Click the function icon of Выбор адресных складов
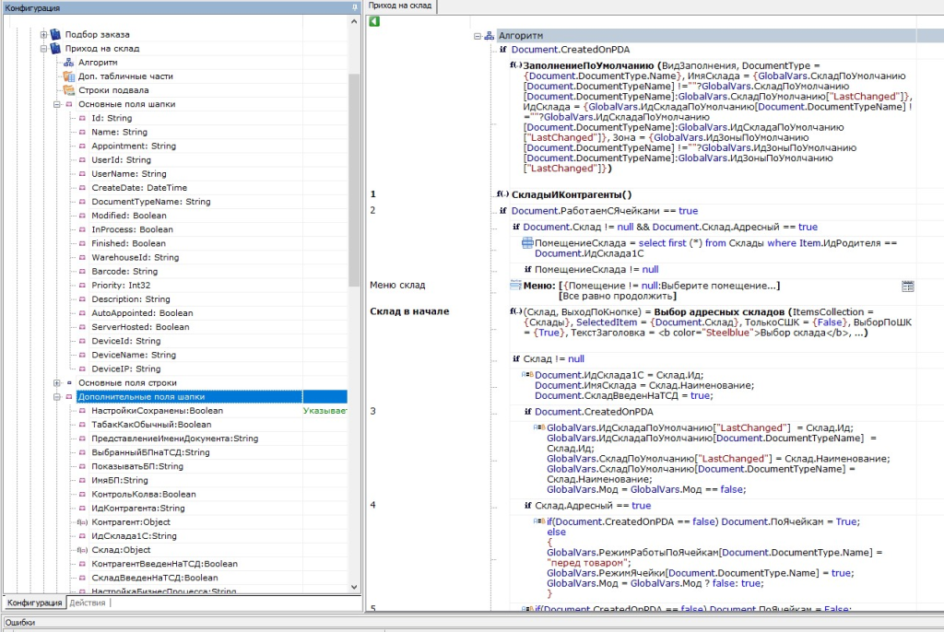 pos(516,311)
